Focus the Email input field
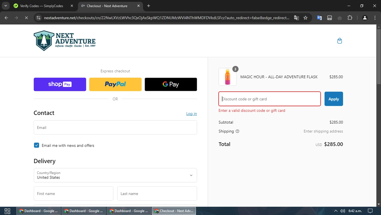381x215 pixels. (115, 127)
